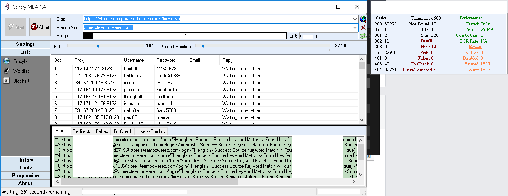The width and height of the screenshot is (508, 196).
Task: Open the Progression sidebar section
Action: point(25,176)
